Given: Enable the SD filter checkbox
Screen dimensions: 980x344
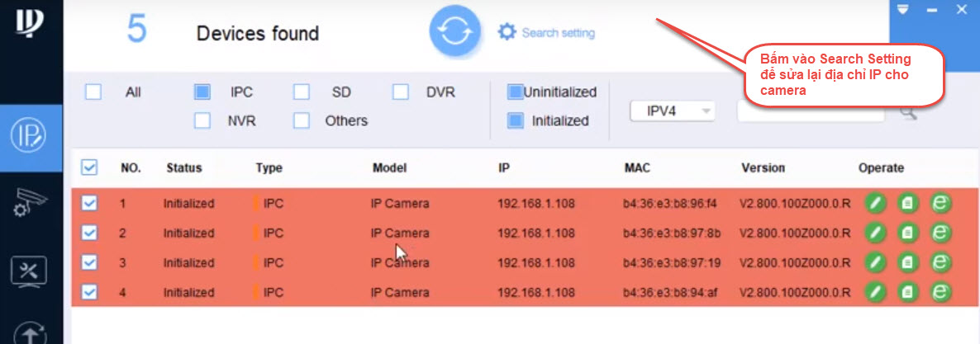Looking at the screenshot, I should point(302,92).
